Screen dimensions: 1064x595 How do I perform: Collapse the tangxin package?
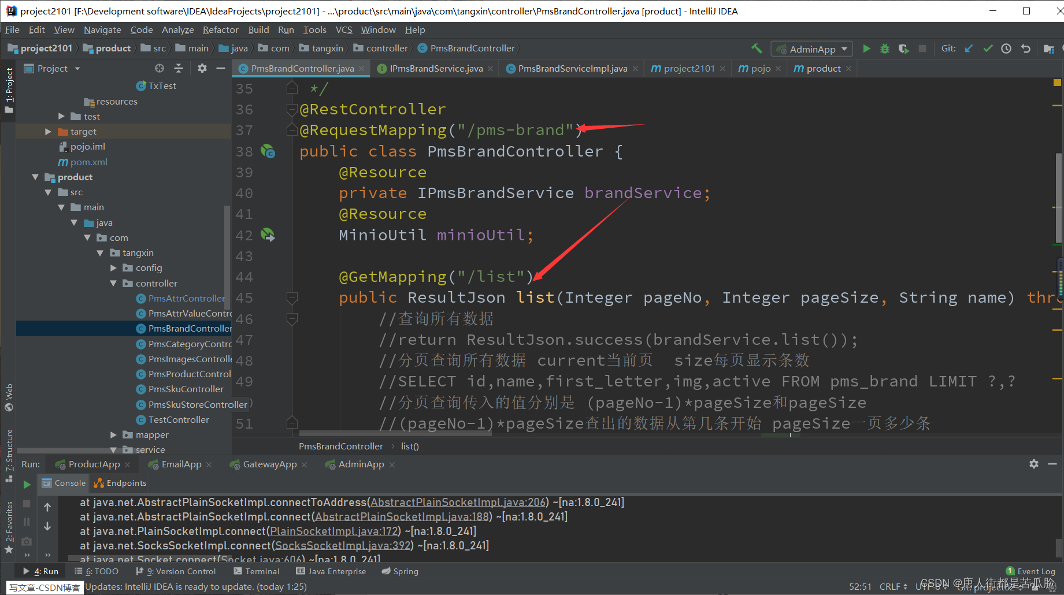(100, 253)
